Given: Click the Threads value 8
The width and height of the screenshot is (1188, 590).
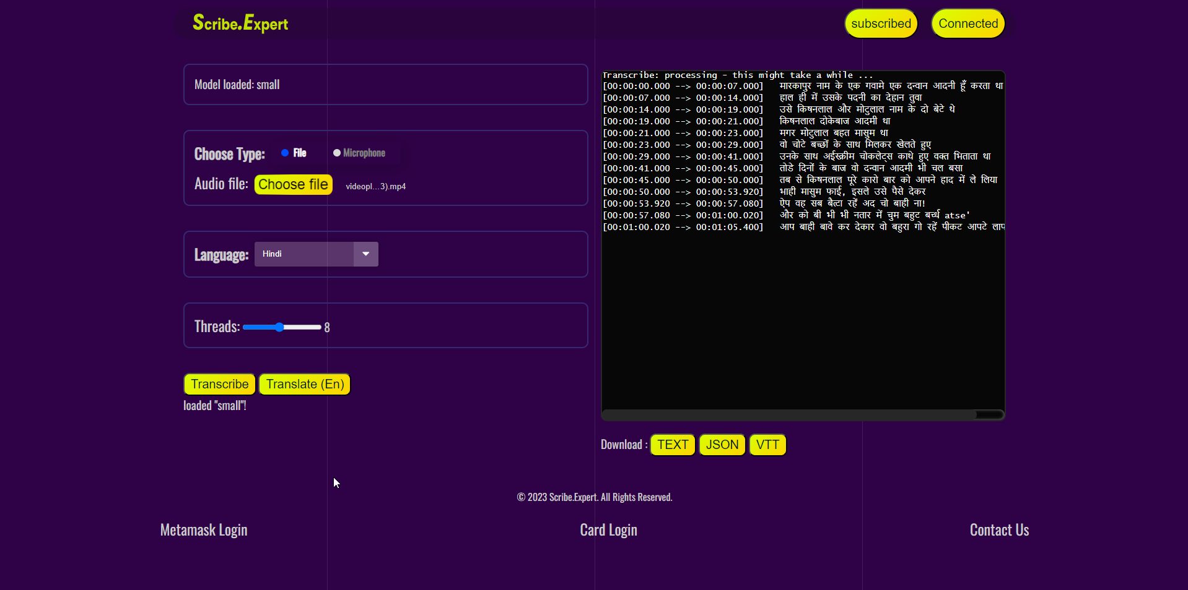Looking at the screenshot, I should 327,328.
